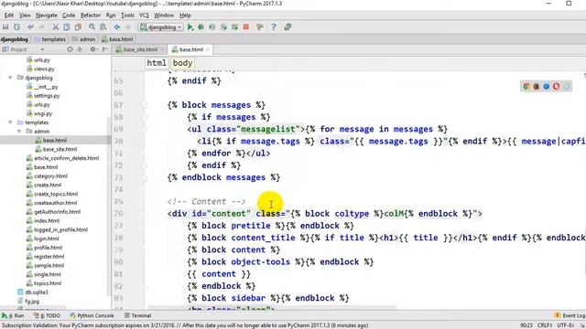
Task: Open preview in Firefox browser icon
Action: click(537, 87)
